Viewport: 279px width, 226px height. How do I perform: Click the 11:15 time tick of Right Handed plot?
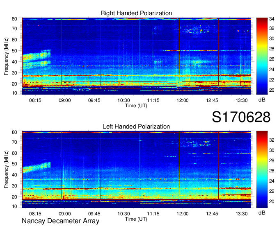pyautogui.click(x=153, y=100)
